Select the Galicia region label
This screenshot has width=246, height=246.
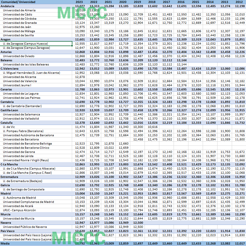coord(5,185)
